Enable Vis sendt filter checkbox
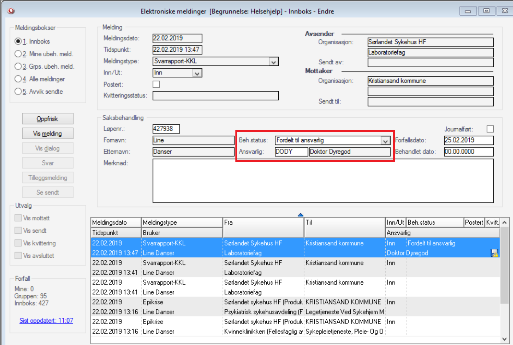513x345 pixels. 18,230
